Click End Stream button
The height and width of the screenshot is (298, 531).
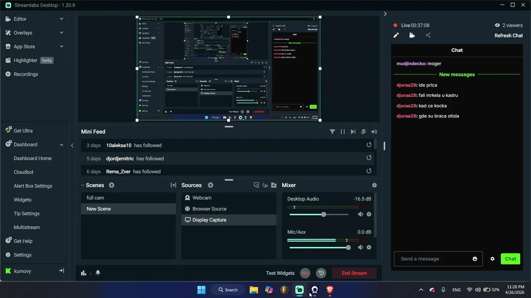pyautogui.click(x=354, y=273)
